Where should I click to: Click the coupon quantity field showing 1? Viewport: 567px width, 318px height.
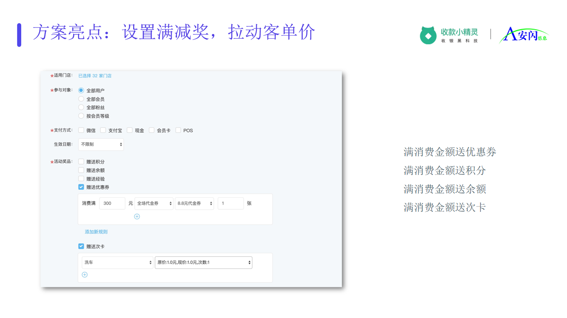point(231,203)
